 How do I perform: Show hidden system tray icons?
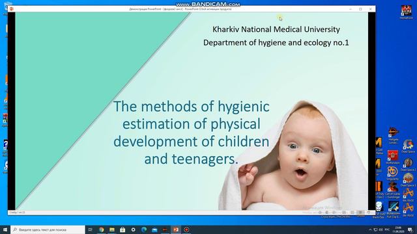[x=370, y=229]
